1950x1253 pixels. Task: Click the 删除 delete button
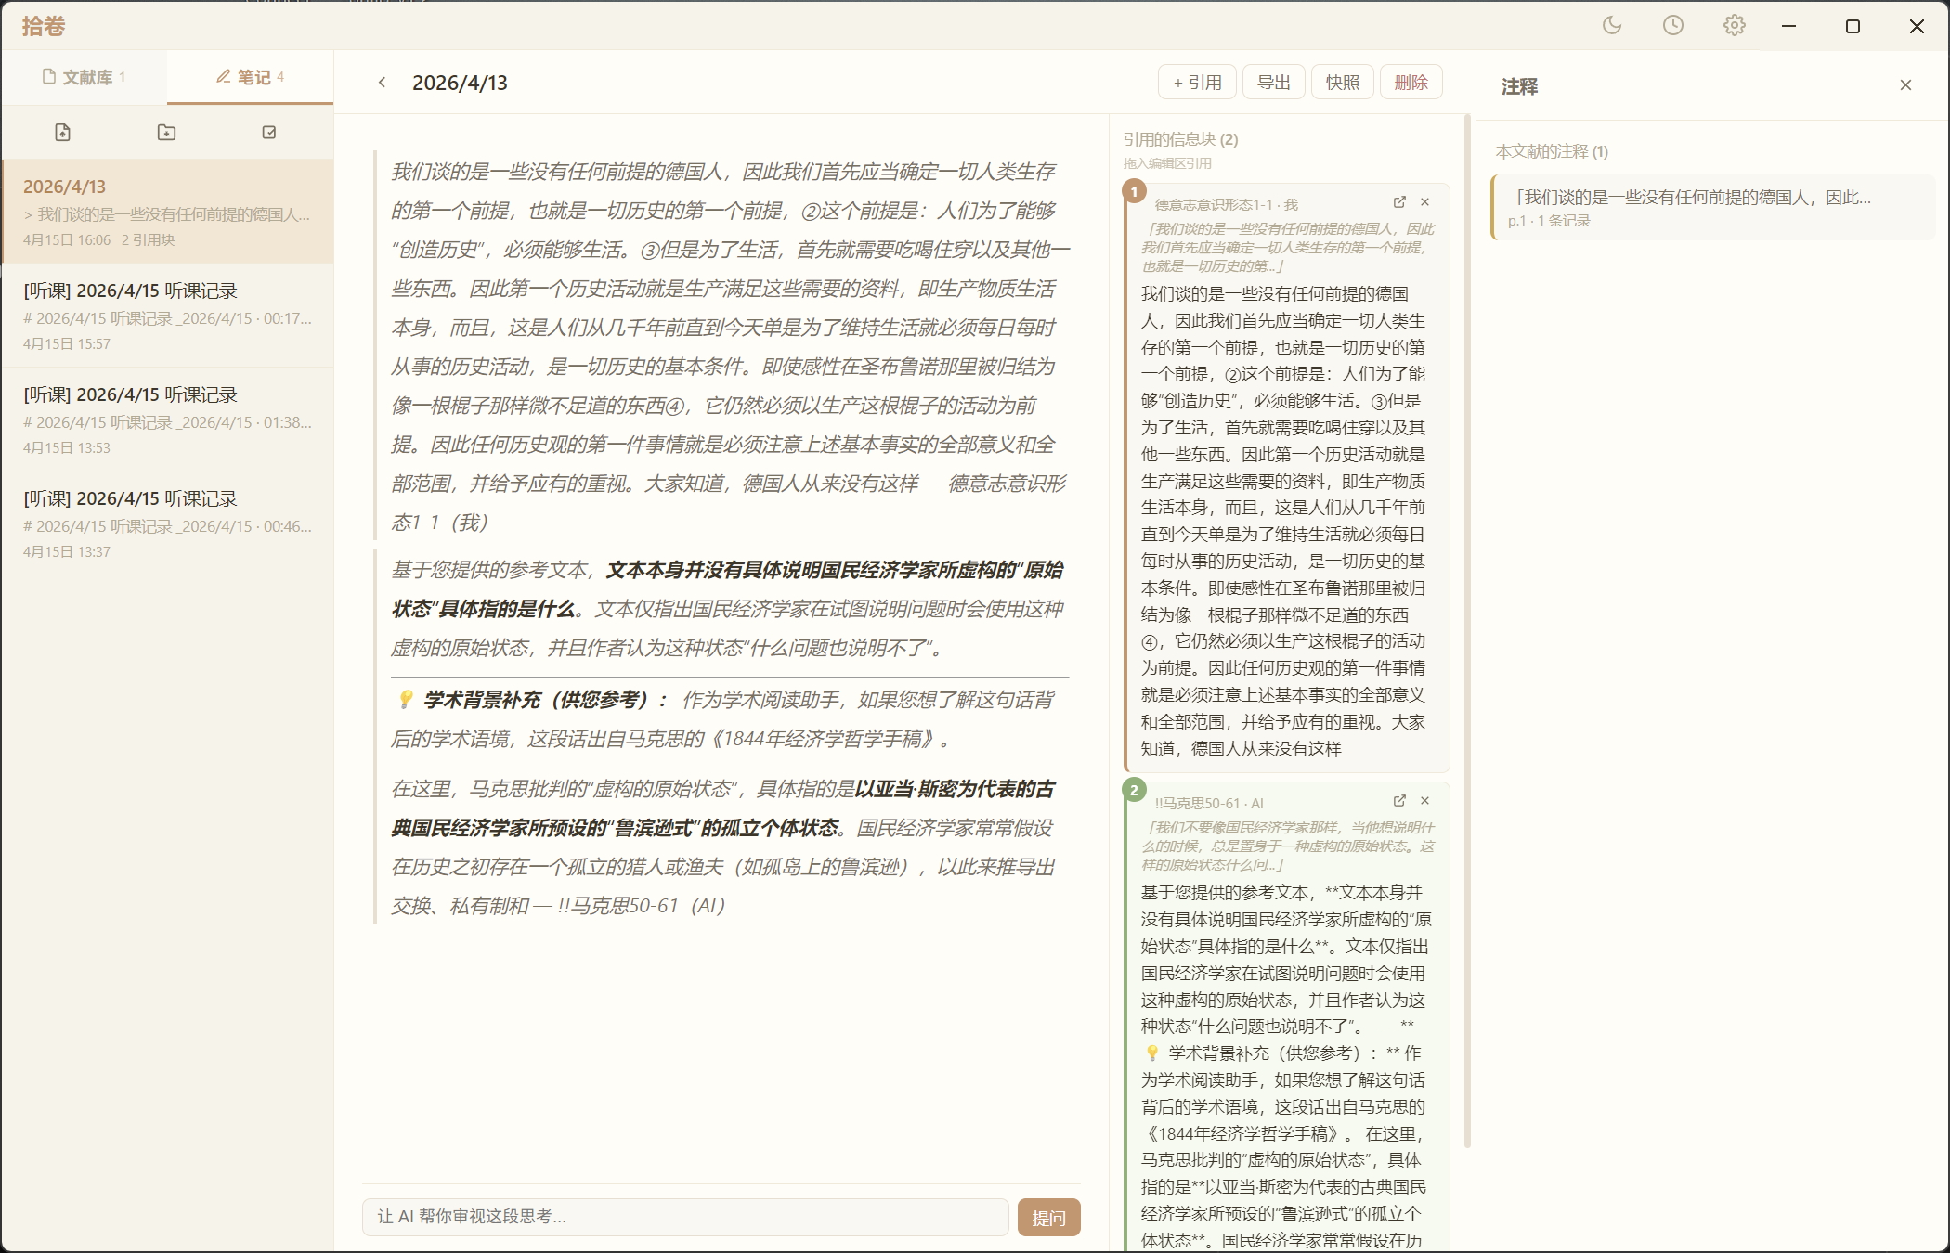[1411, 83]
